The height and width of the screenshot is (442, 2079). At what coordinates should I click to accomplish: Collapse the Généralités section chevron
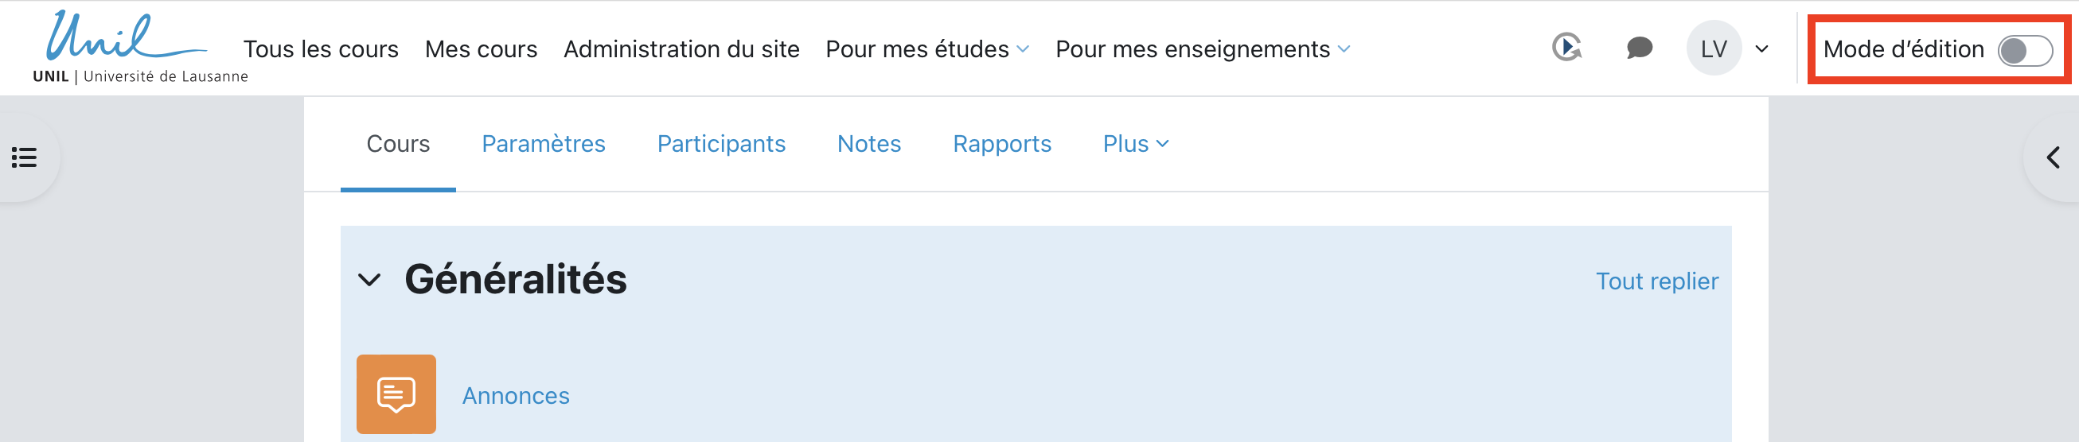(x=369, y=280)
